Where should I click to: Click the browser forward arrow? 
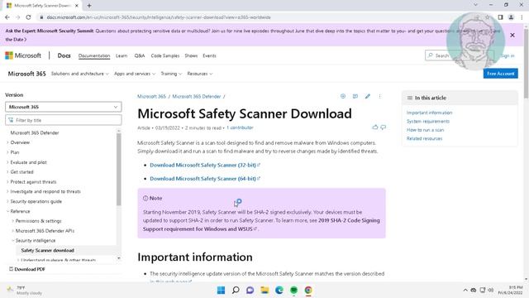tap(18, 17)
